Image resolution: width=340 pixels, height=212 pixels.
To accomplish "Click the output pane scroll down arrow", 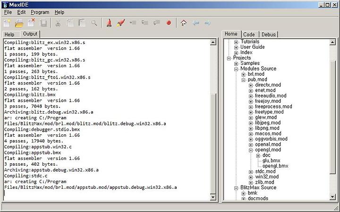I will 213,197.
